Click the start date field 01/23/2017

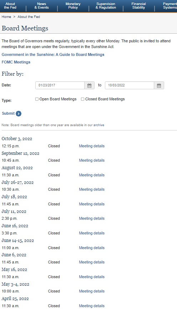point(60,85)
